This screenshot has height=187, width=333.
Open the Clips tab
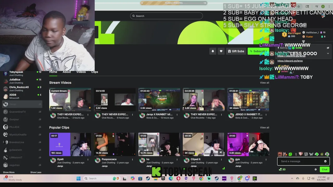tap(94, 72)
